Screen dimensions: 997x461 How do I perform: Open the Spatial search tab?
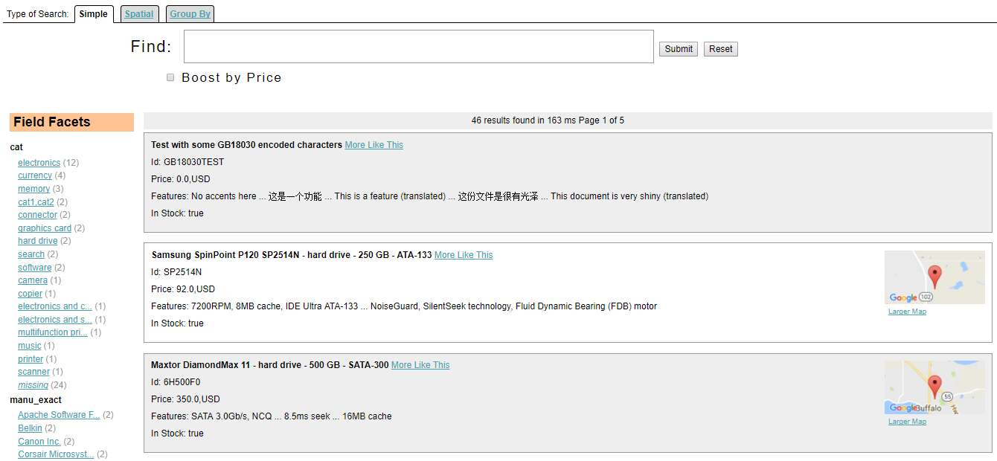[x=139, y=14]
